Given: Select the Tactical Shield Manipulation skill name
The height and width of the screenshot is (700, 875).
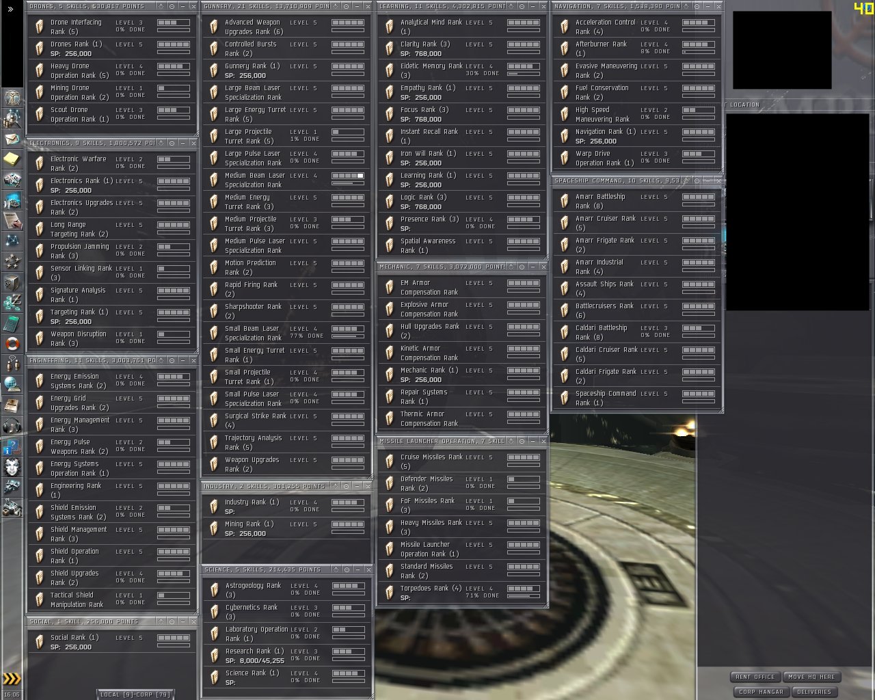Looking at the screenshot, I should click(77, 600).
